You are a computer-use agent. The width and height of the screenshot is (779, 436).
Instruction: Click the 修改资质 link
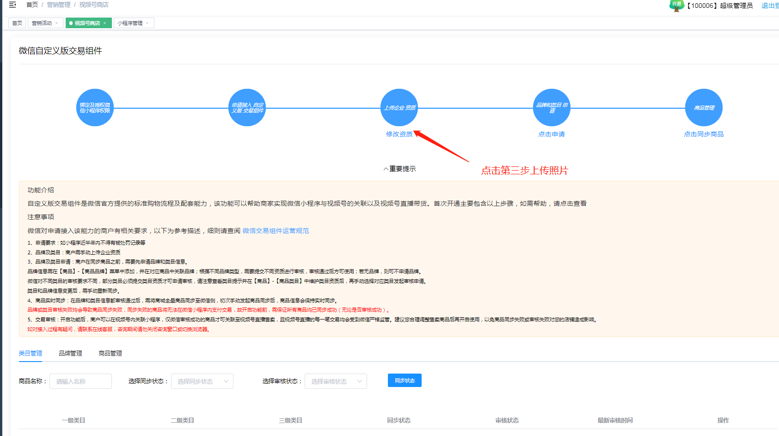(399, 134)
